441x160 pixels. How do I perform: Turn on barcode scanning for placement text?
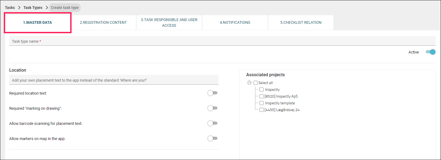pos(213,123)
